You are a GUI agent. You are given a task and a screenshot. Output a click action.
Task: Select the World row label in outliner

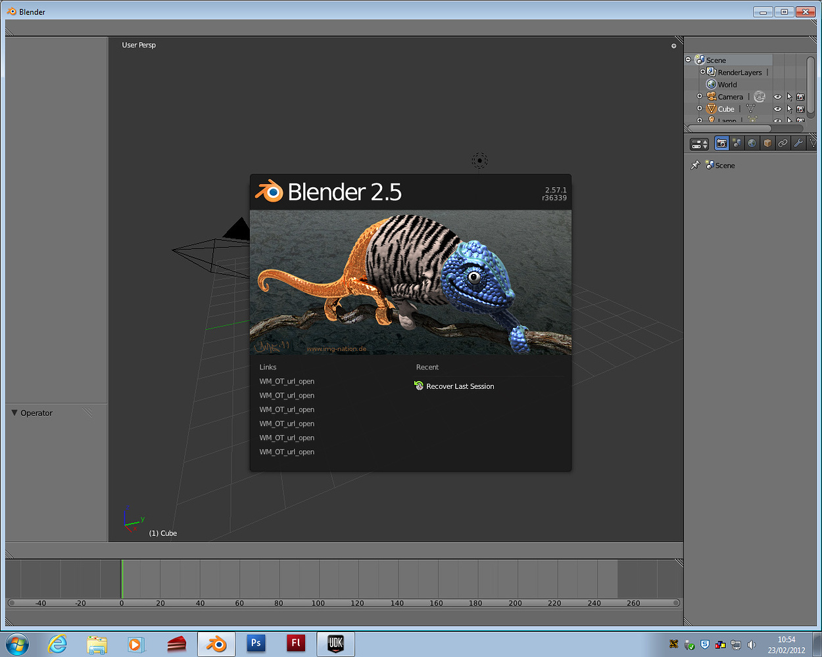(727, 85)
